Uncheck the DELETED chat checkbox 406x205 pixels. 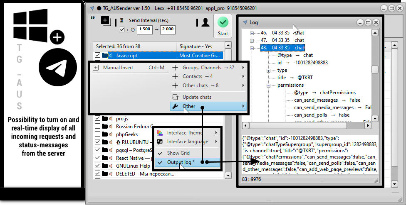click(x=97, y=173)
